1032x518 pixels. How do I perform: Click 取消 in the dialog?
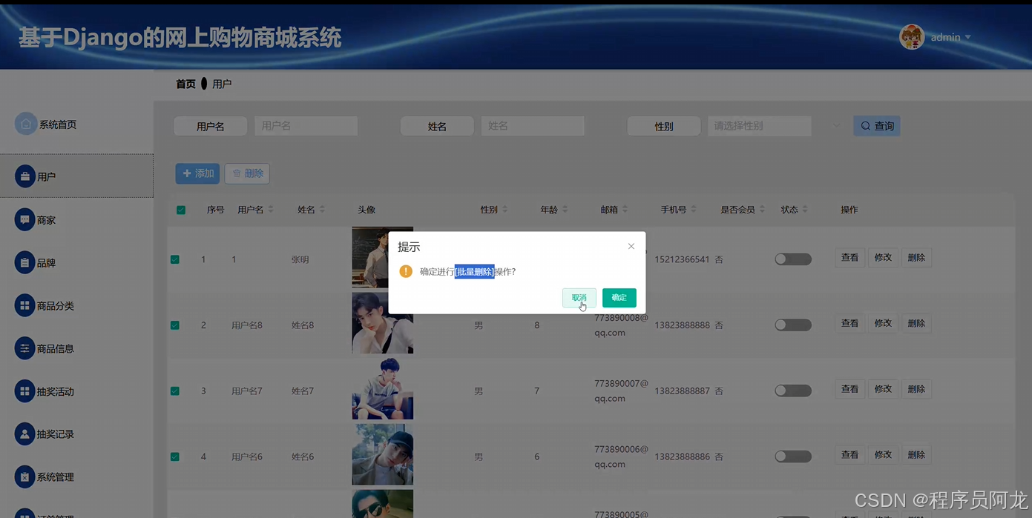tap(579, 298)
